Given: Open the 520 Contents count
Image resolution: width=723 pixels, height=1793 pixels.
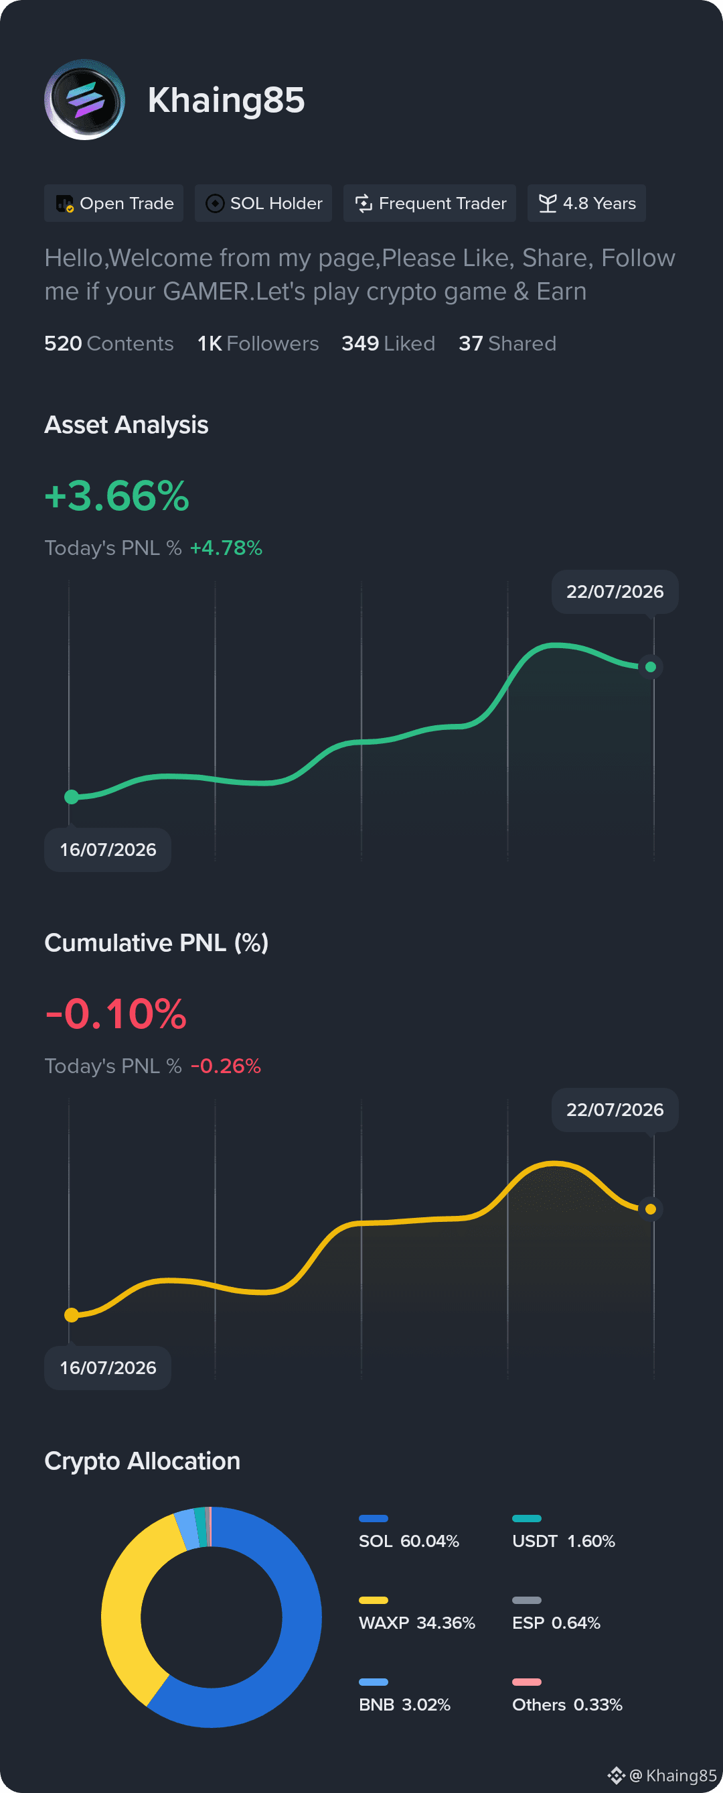Looking at the screenshot, I should pos(109,343).
